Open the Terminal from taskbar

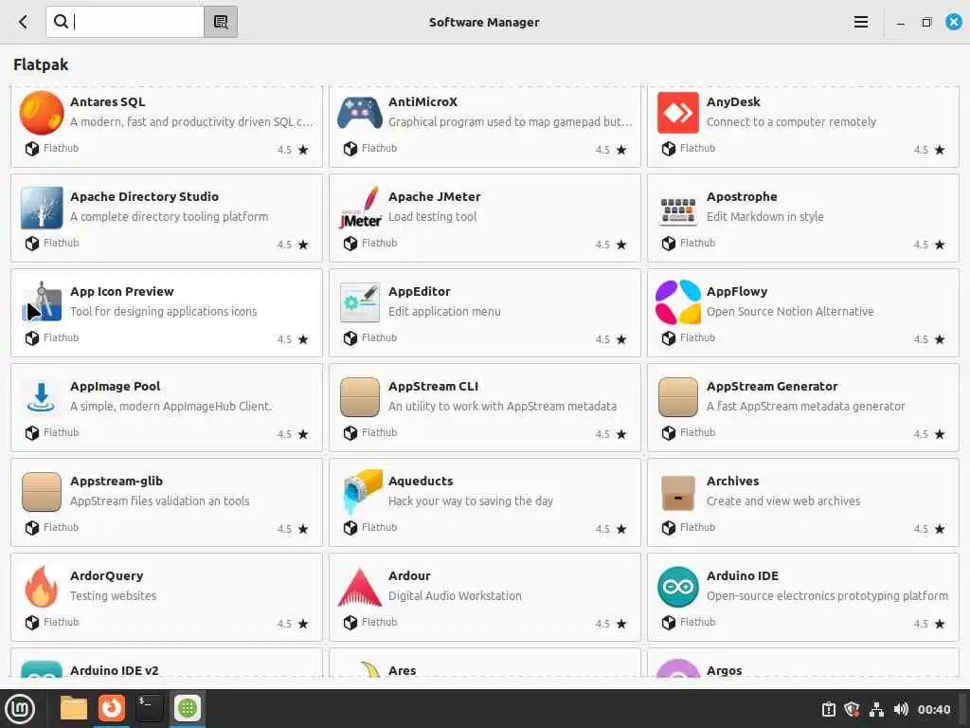[x=149, y=708]
